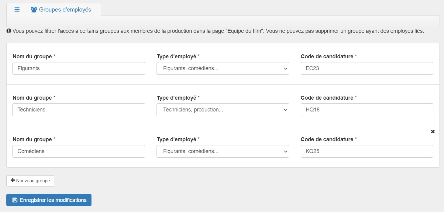Click the info icon before the filter notice
The width and height of the screenshot is (444, 212).
pos(9,31)
